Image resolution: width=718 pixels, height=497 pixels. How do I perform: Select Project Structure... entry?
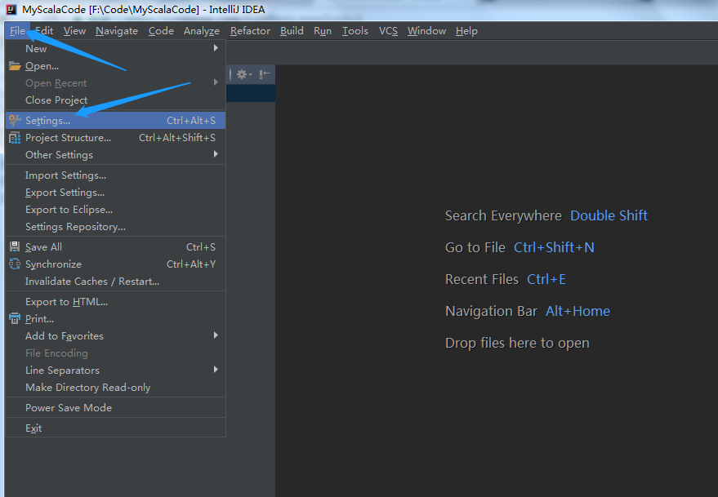[115, 137]
